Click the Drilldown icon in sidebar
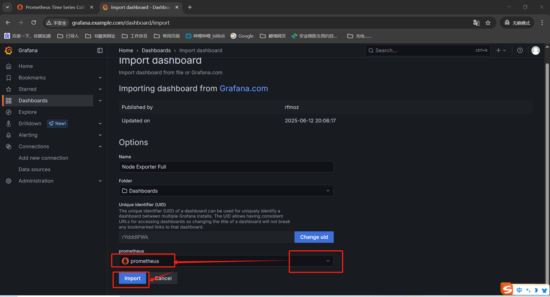The image size is (550, 297). click(x=9, y=124)
